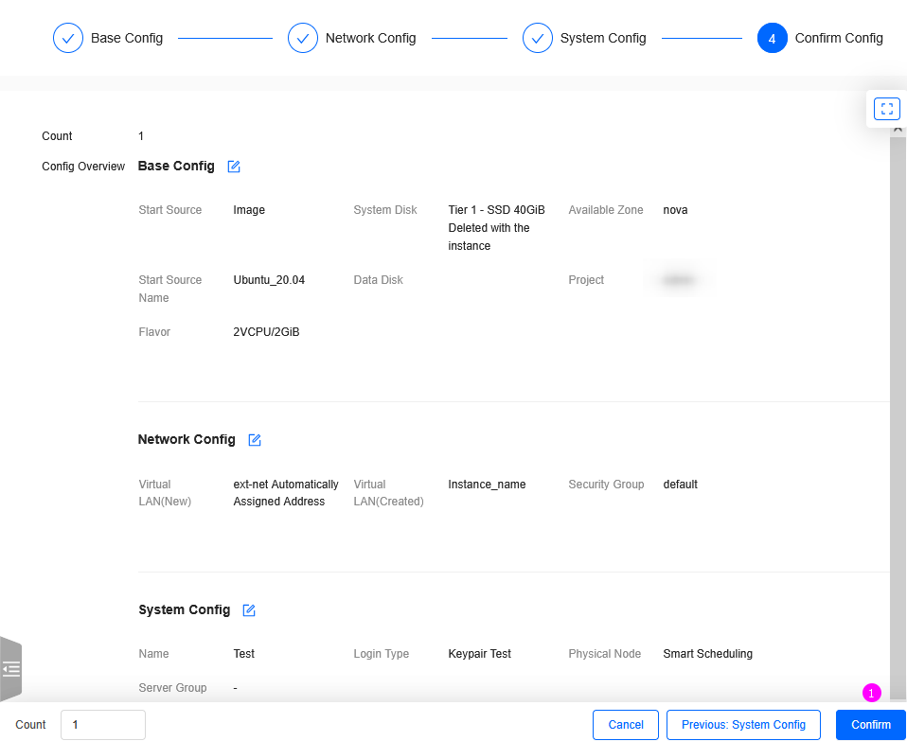The image size is (907, 741).
Task: Go to Network Config step label
Action: pyautogui.click(x=371, y=38)
